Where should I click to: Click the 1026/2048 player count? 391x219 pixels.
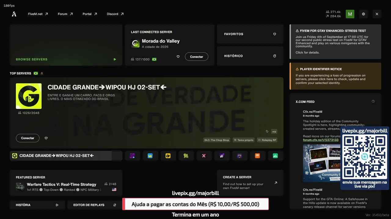pyautogui.click(x=29, y=113)
